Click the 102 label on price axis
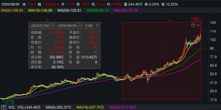The width and height of the screenshot is (221, 110). pos(213,40)
